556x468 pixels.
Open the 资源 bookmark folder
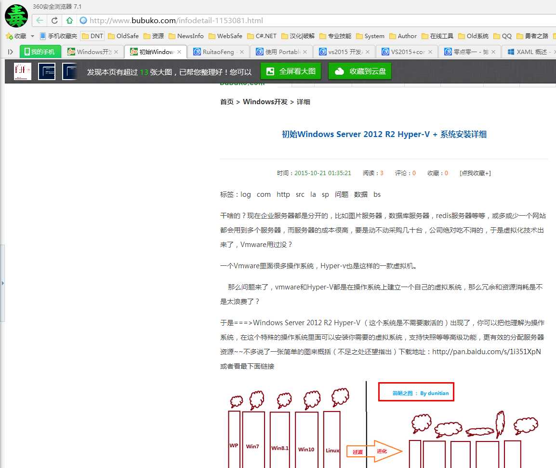154,36
